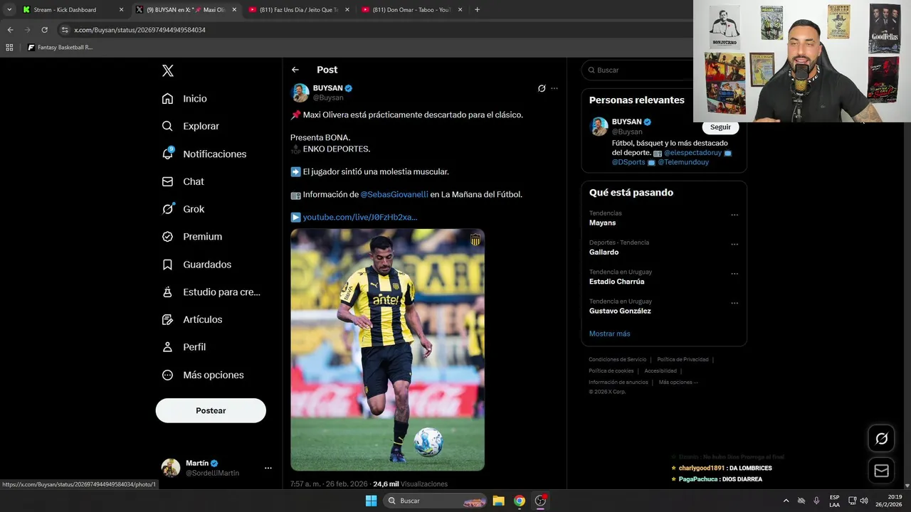Open @SebasGiovanelli mention link
This screenshot has width=911, height=512.
click(x=394, y=194)
